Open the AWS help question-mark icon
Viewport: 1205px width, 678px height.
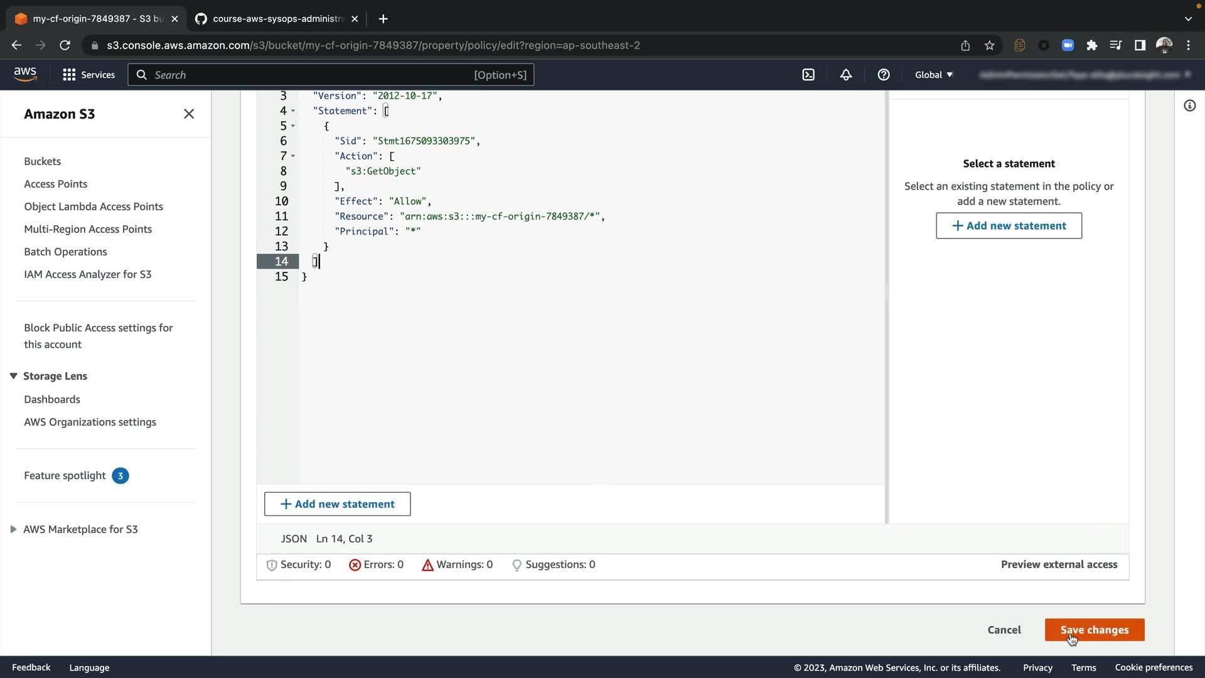[884, 75]
